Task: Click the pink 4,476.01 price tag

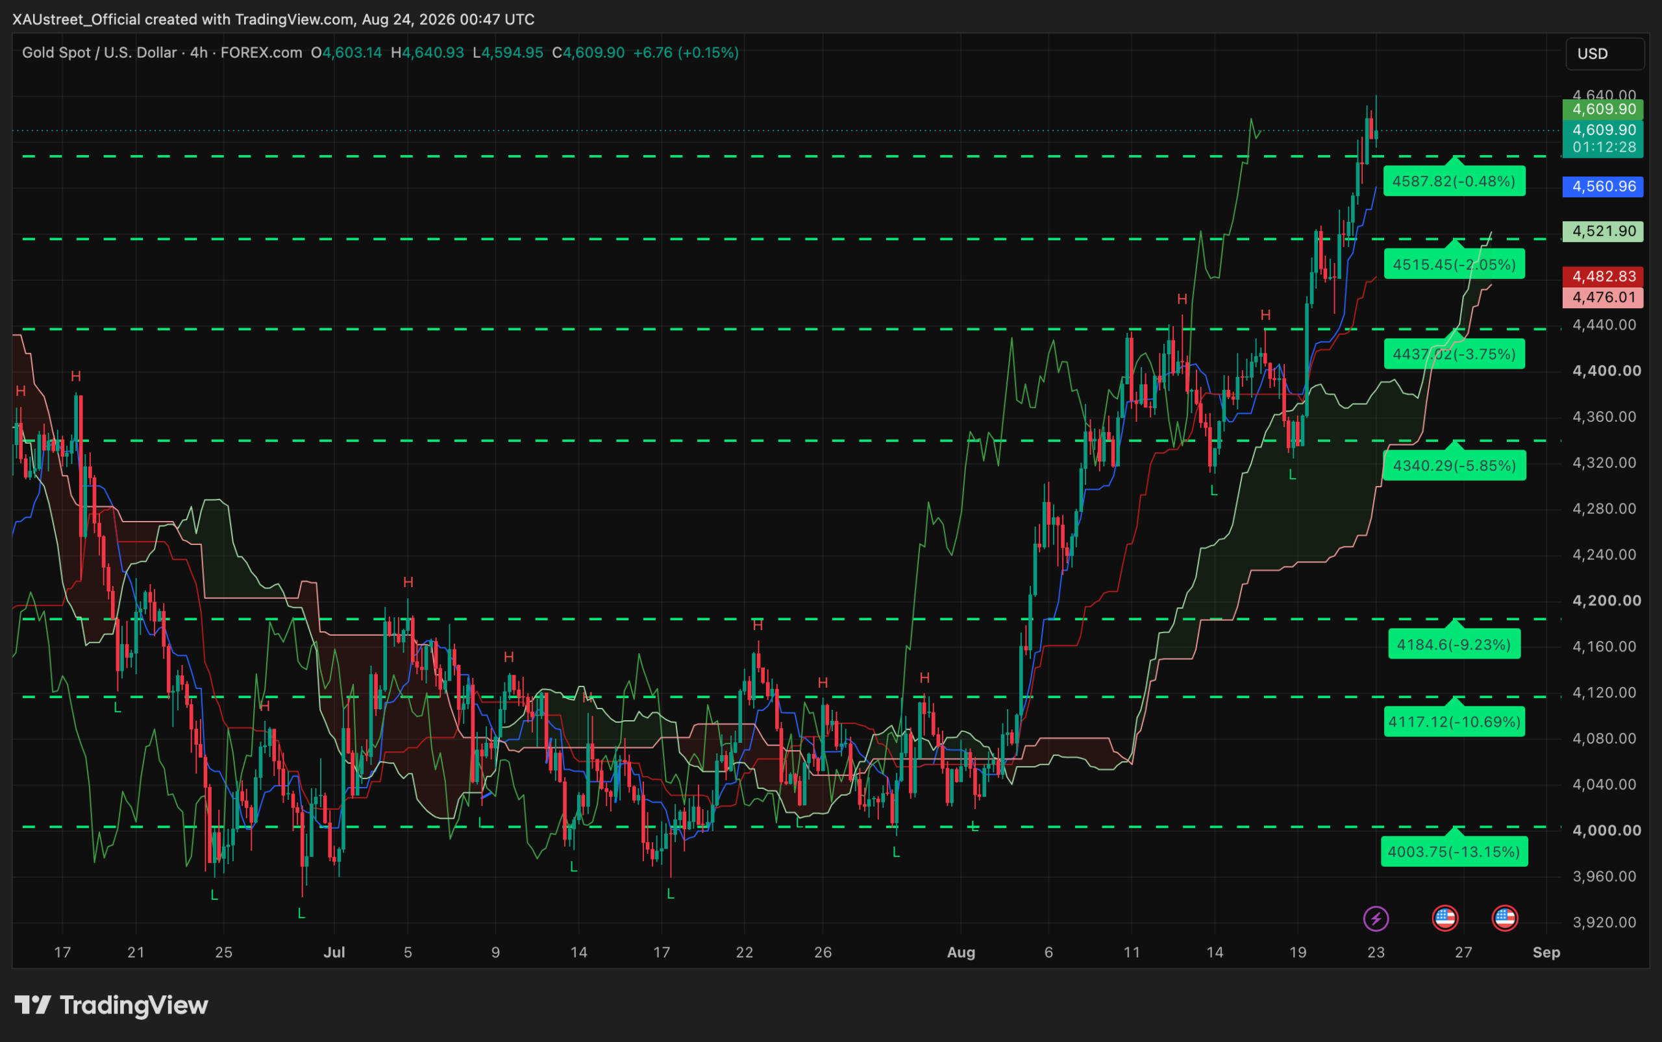Action: pos(1604,297)
